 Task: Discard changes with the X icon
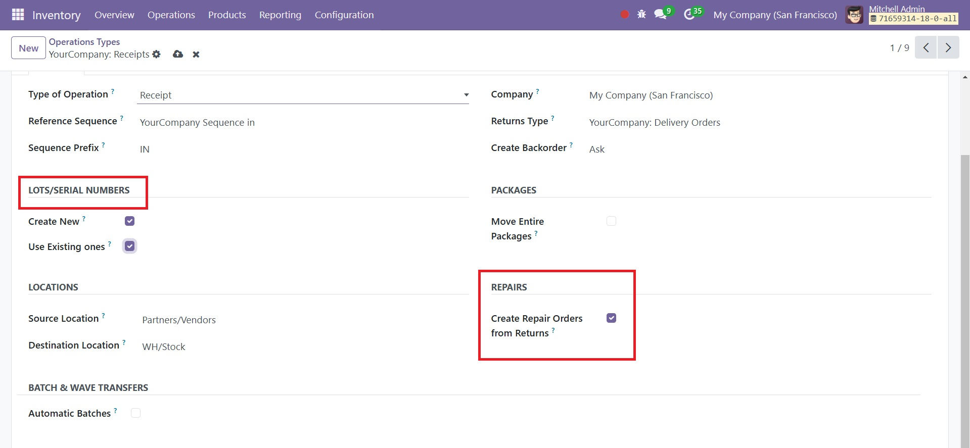196,55
